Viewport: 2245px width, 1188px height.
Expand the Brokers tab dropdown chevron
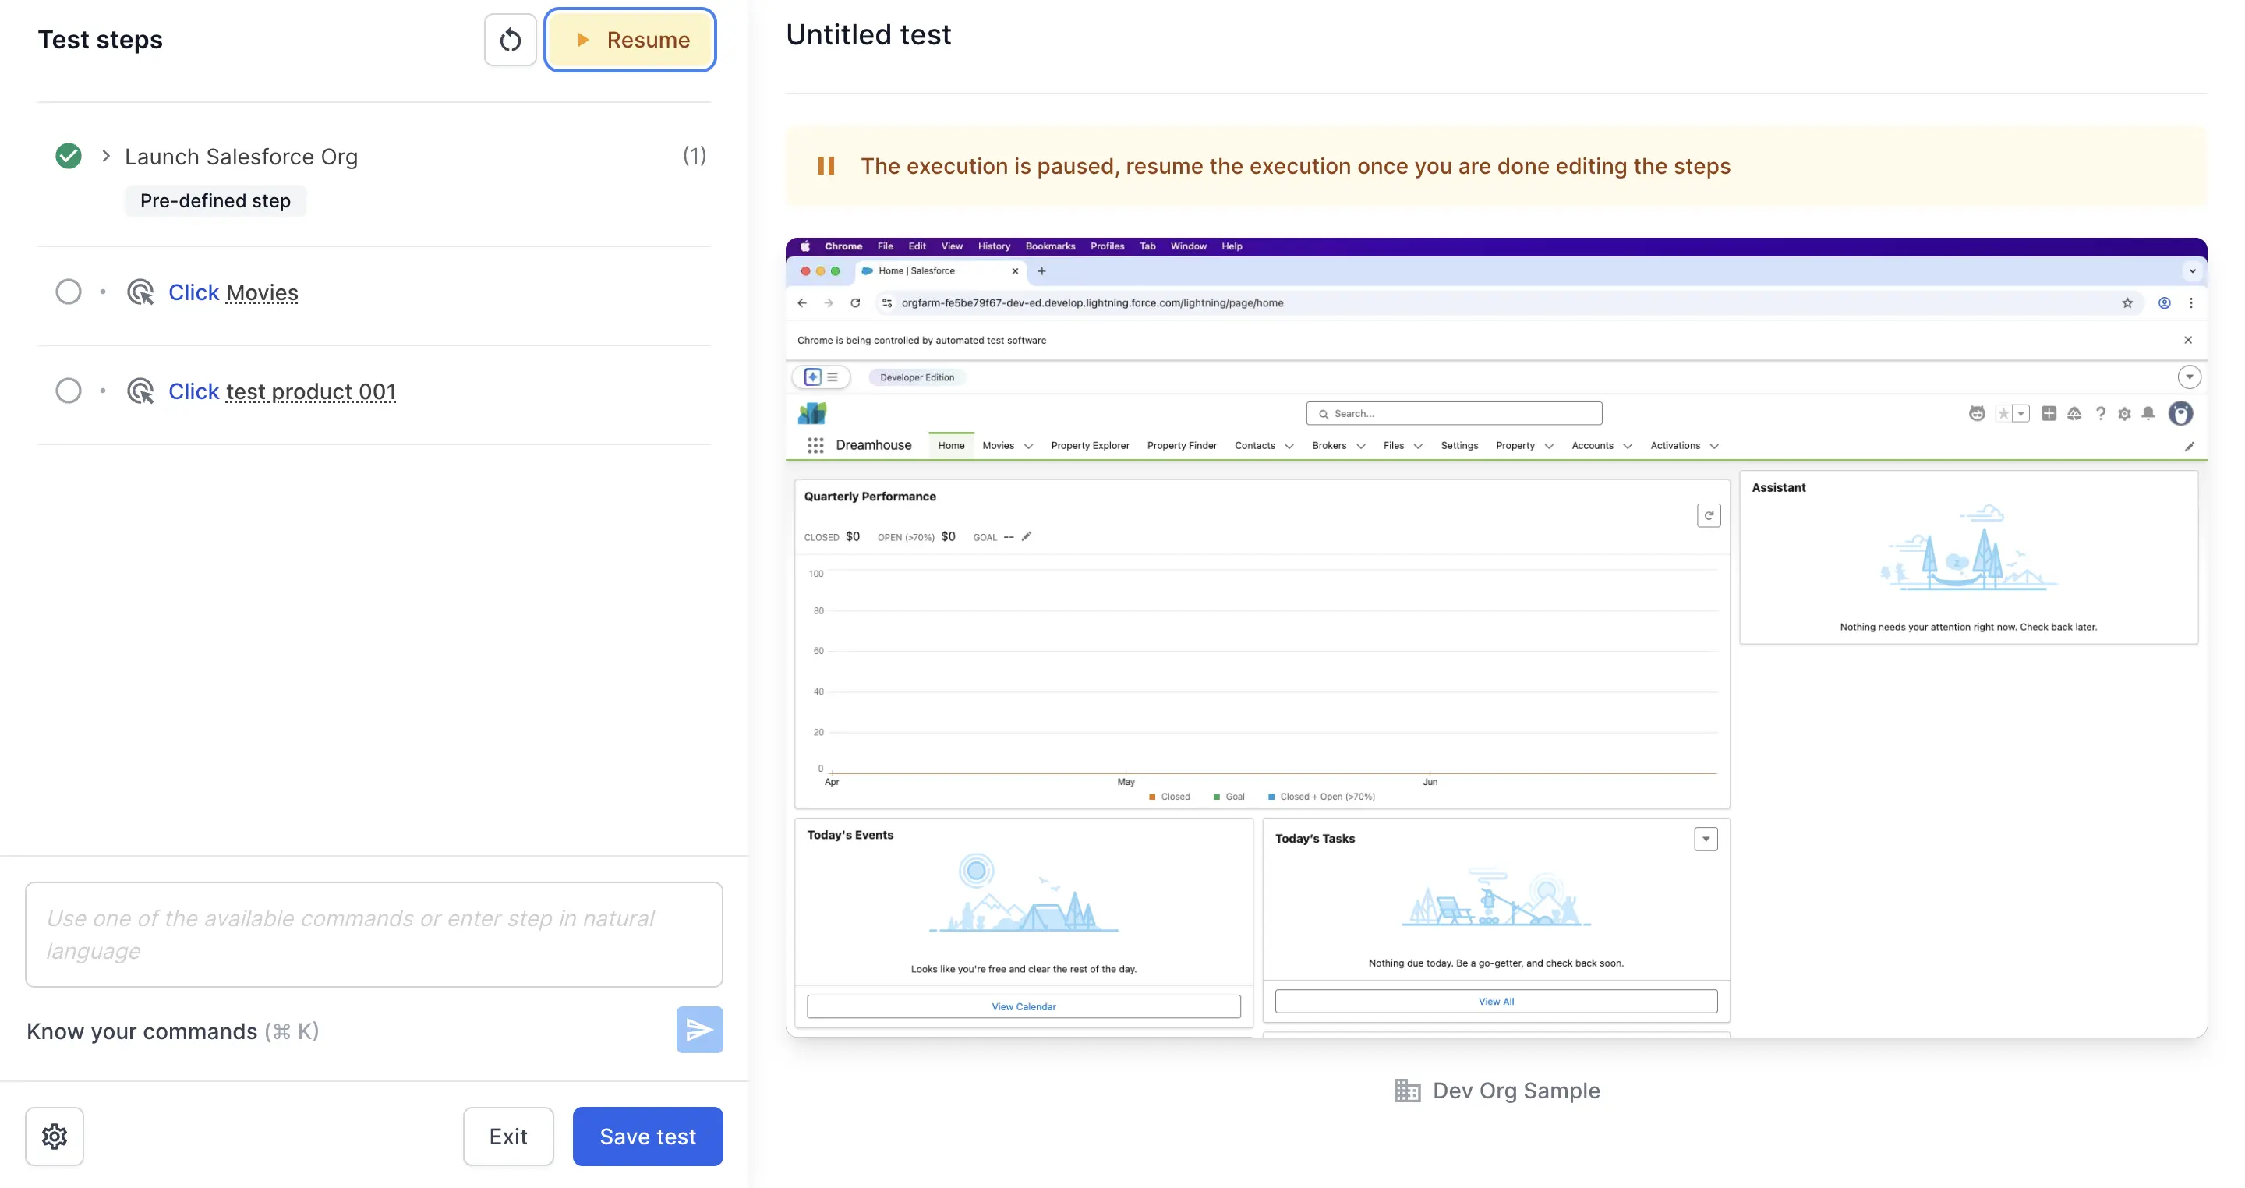(1360, 446)
